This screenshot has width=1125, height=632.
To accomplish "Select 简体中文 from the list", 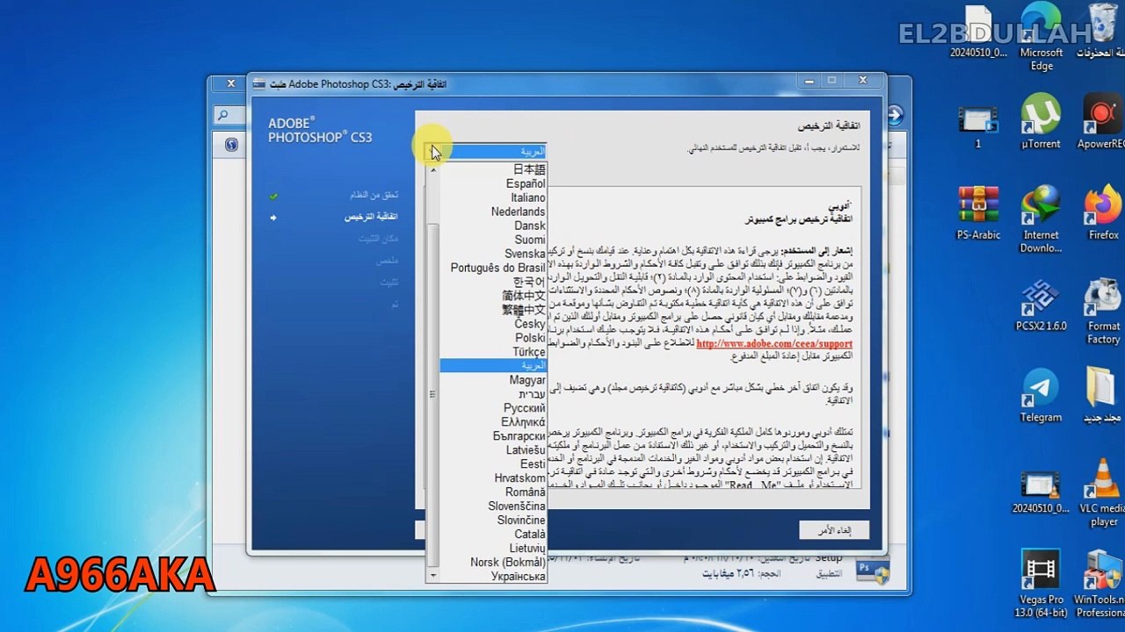I will tap(524, 296).
